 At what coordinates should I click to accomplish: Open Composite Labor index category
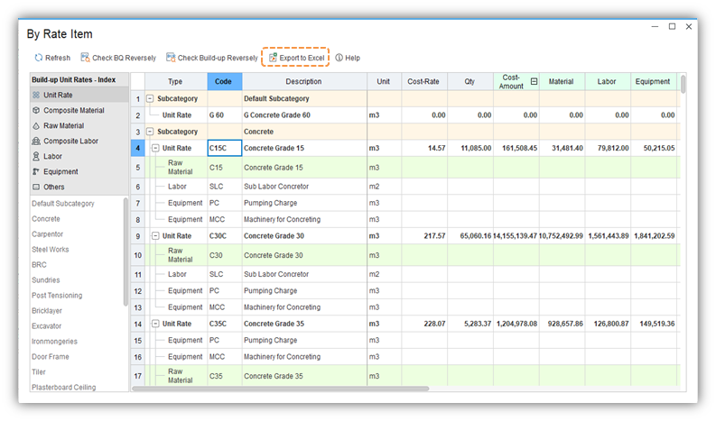[x=70, y=141]
